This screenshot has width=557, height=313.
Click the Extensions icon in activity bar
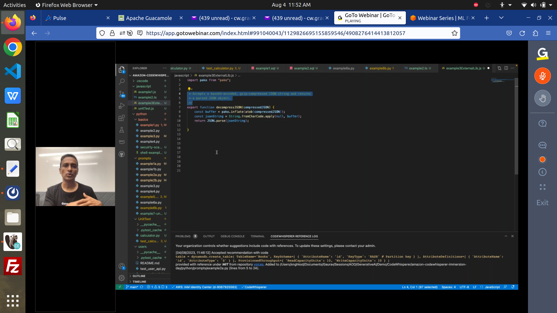coord(122,118)
